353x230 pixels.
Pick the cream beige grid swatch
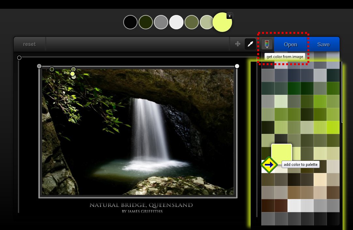tap(320, 180)
